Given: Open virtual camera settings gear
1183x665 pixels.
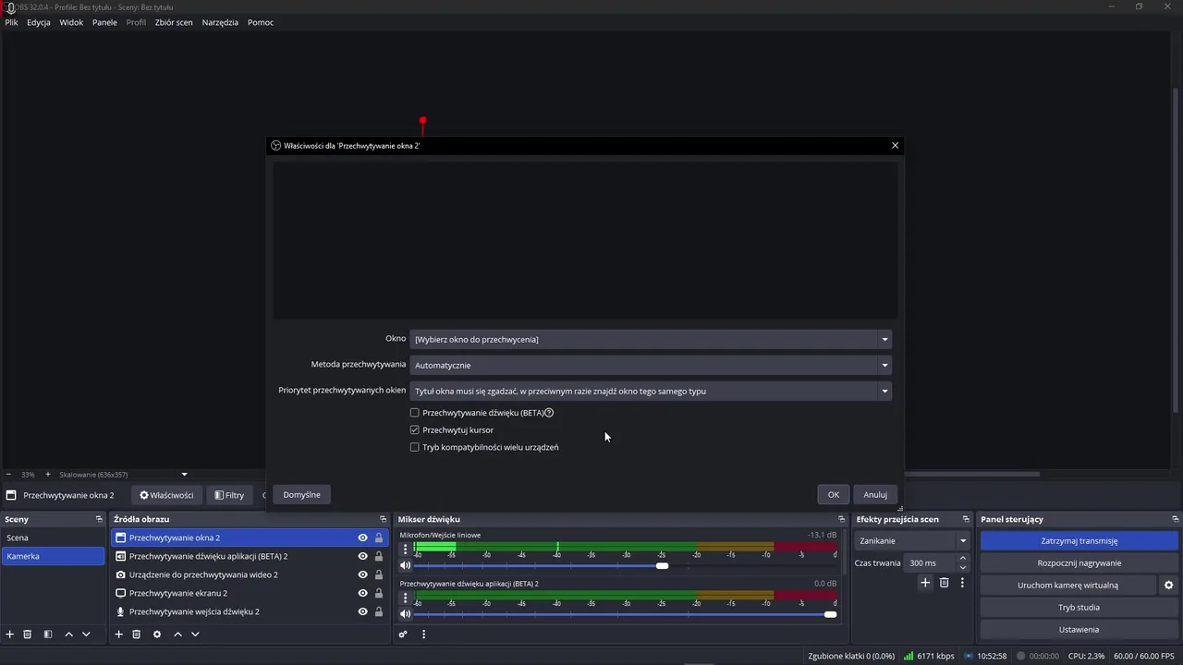Looking at the screenshot, I should 1168,585.
